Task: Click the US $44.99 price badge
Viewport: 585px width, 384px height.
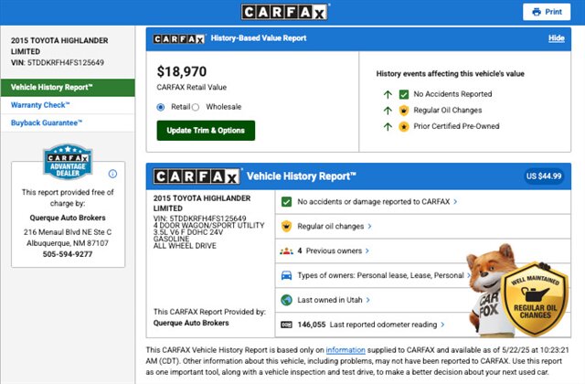Action: point(544,176)
